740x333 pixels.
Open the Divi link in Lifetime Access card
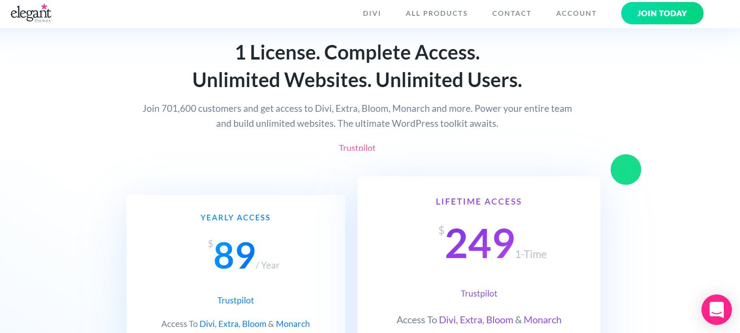tap(447, 320)
